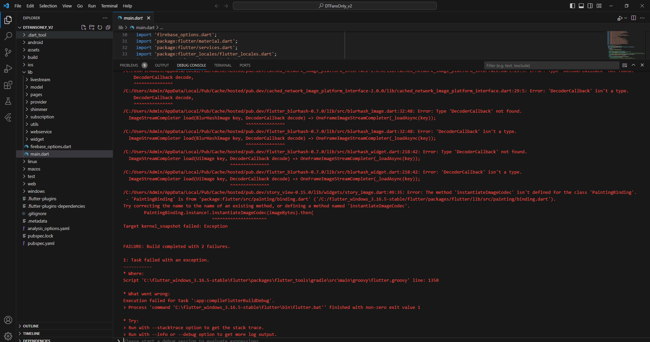The width and height of the screenshot is (650, 342).
Task: Click New File icon in Explorer
Action: pos(84,27)
